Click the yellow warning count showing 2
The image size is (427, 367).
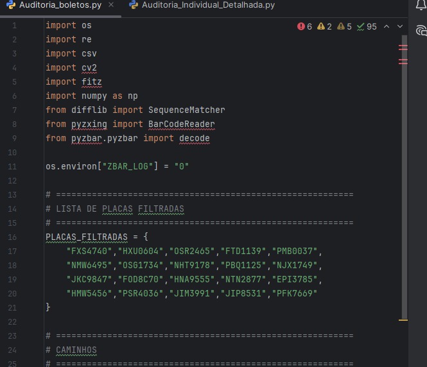tap(325, 26)
